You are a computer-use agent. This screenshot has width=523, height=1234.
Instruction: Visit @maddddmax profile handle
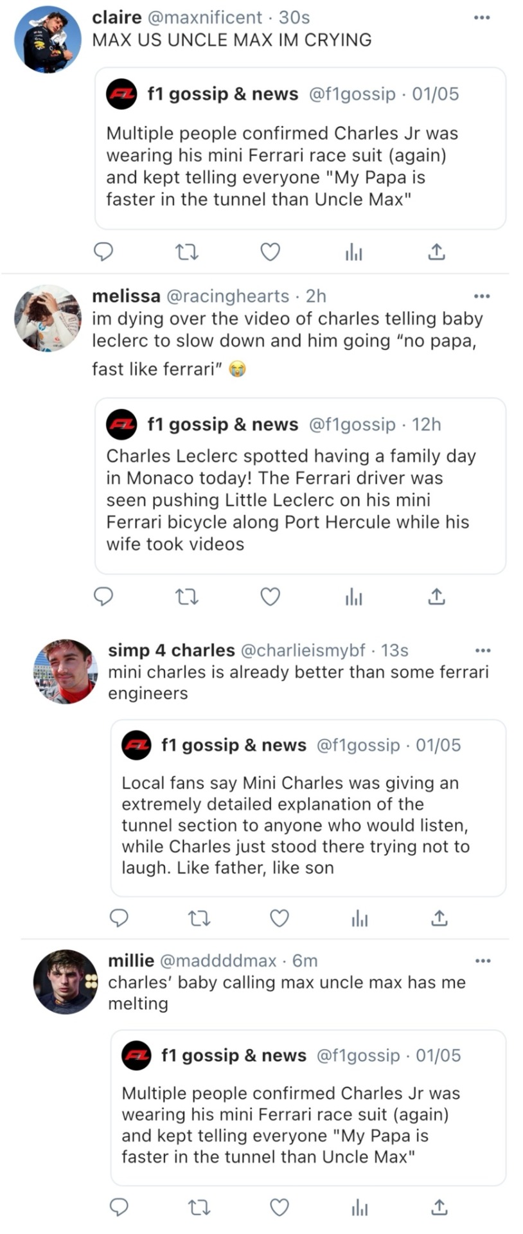(x=217, y=960)
